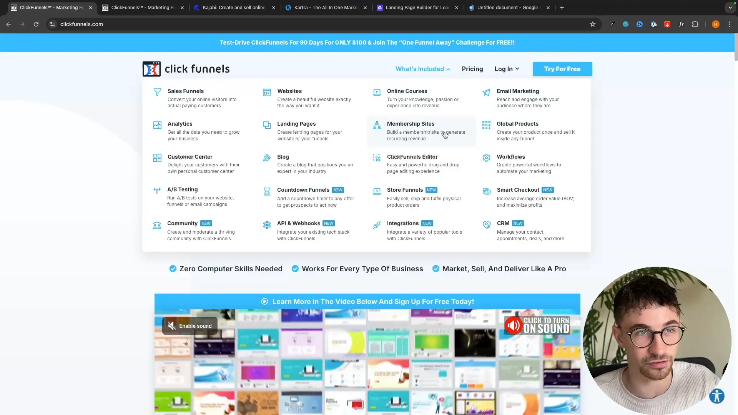Click the Email Marketing icon
Viewport: 738px width, 415px height.
tap(487, 92)
